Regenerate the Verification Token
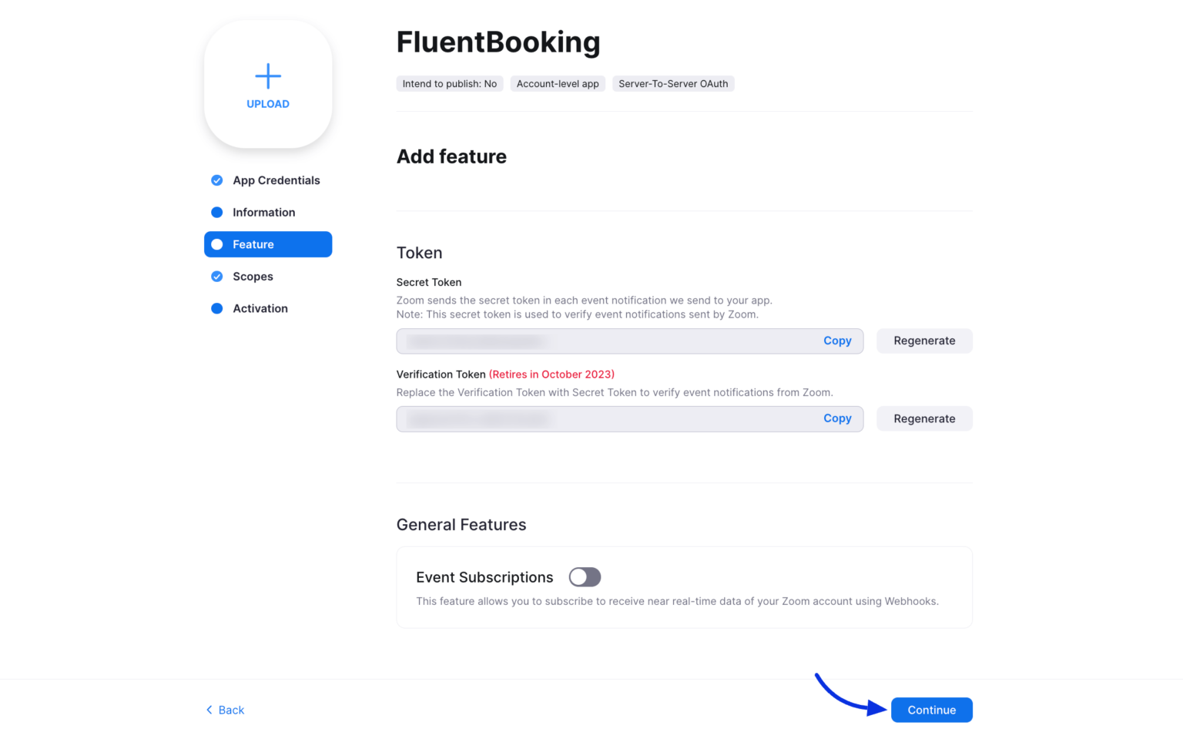This screenshot has width=1183, height=729. (924, 418)
